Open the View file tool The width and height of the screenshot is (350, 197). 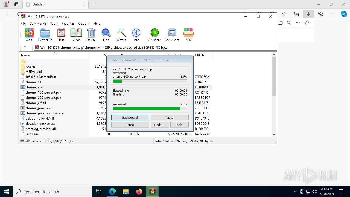[x=76, y=35]
